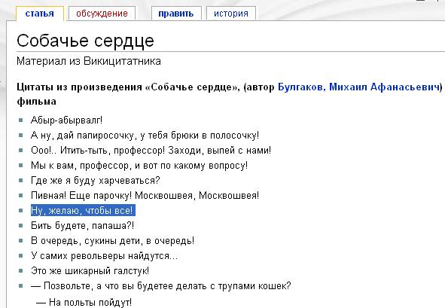Switch to the обсуждение tab
This screenshot has width=445, height=308.
click(102, 14)
